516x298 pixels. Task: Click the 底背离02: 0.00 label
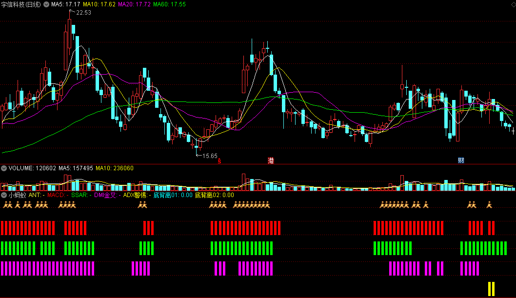click(x=215, y=195)
